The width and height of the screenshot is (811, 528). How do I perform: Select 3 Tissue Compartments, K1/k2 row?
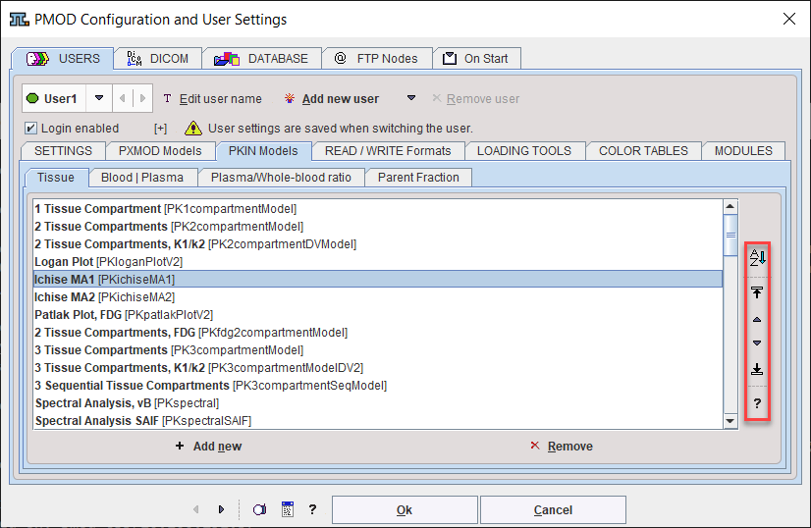378,368
